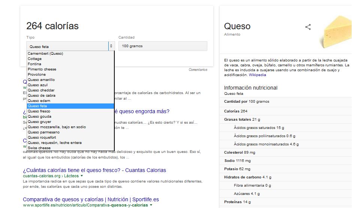
Task: Click 'Proteínas 14 g' row
Action: click(286, 202)
